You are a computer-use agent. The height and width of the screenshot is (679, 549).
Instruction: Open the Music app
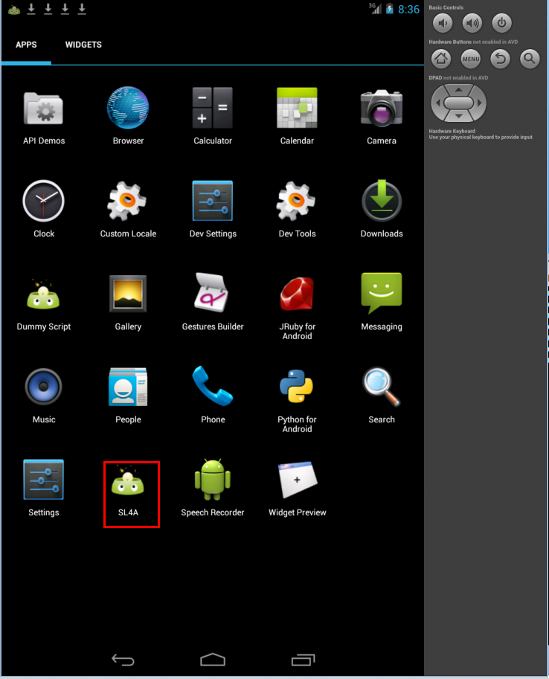(x=44, y=396)
